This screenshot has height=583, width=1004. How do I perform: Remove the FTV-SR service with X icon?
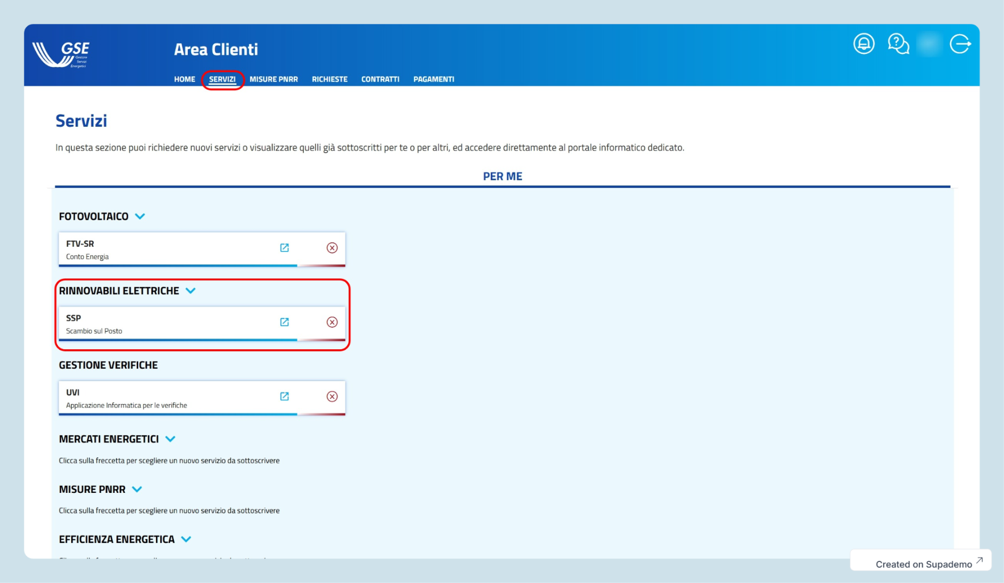(332, 248)
